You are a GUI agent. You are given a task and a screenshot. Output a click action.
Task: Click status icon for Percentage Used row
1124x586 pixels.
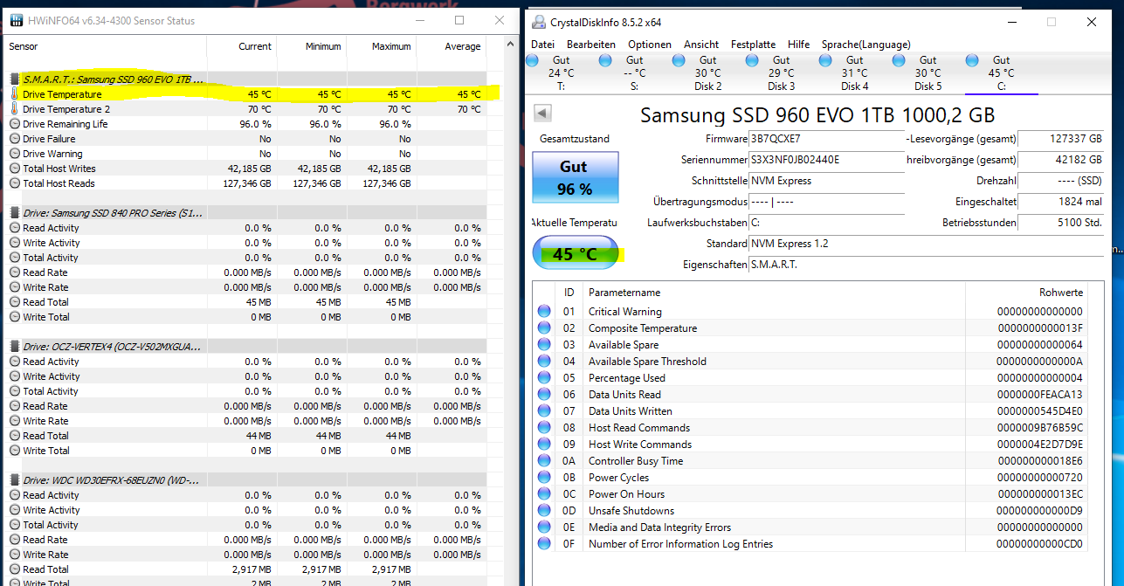click(544, 378)
